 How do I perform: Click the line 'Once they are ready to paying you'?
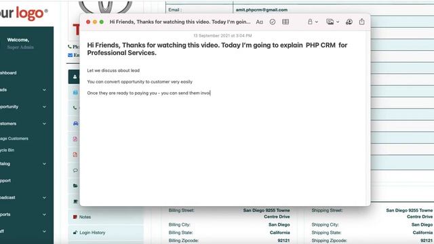pyautogui.click(x=149, y=94)
